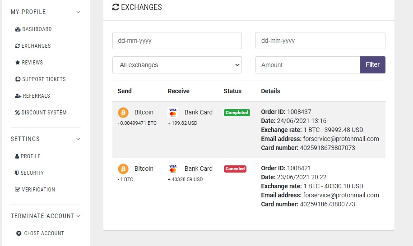Open the Profile settings link
This screenshot has height=246, width=413.
tap(31, 156)
